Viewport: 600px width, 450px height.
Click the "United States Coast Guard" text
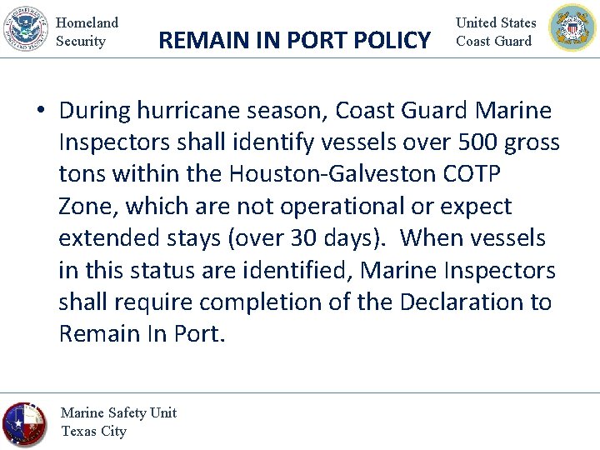[496, 32]
